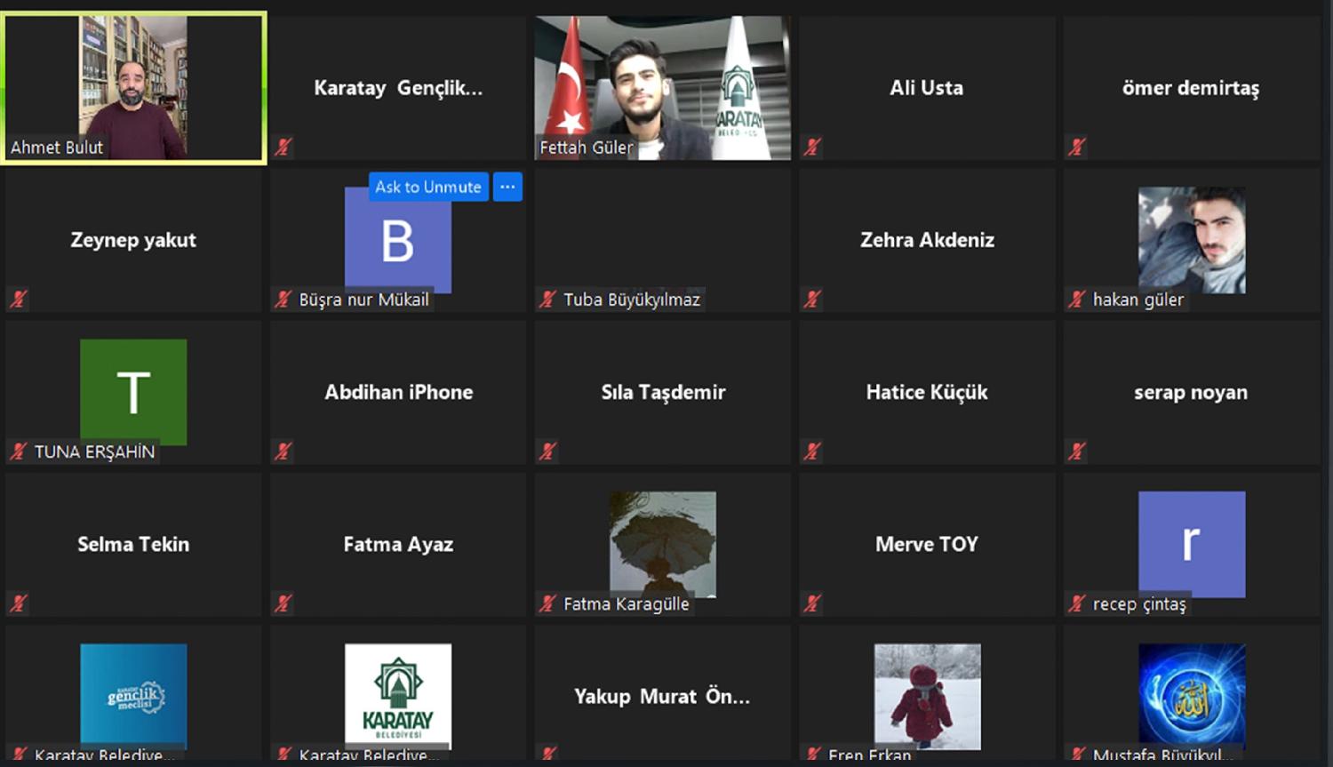Click Ask to Unmute on Büşra nur Mükail

[428, 187]
